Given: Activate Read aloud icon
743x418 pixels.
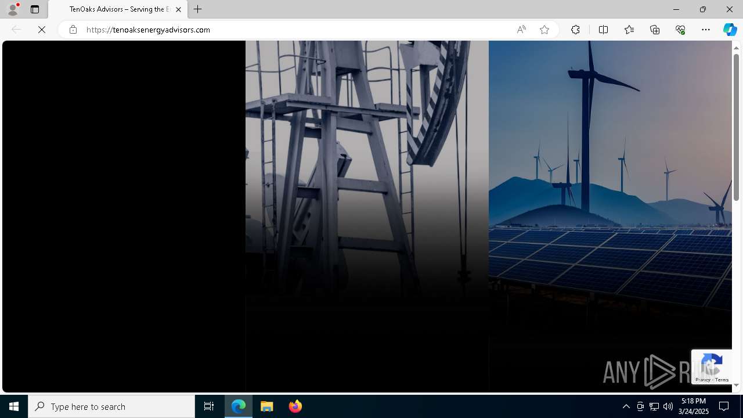Looking at the screenshot, I should click(x=521, y=30).
